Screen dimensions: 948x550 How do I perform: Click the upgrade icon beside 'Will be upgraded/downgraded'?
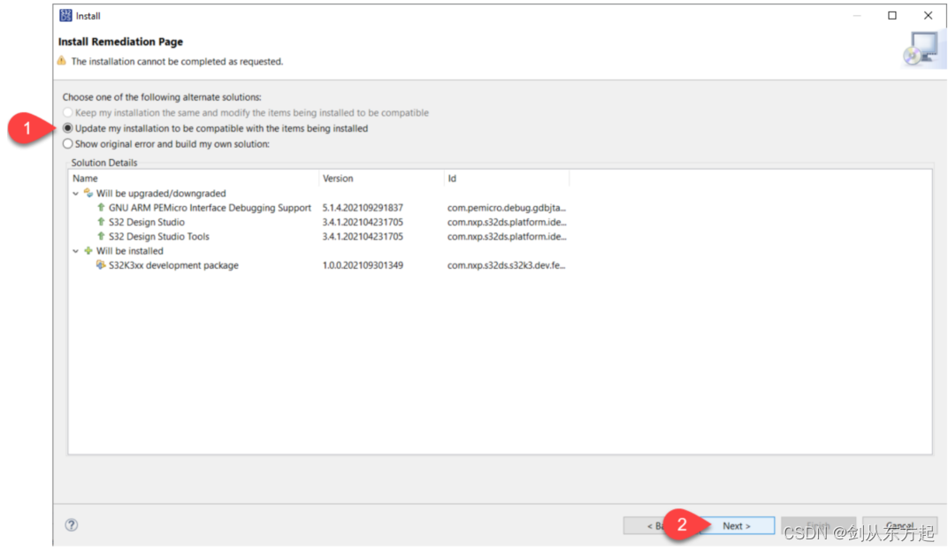pos(88,193)
